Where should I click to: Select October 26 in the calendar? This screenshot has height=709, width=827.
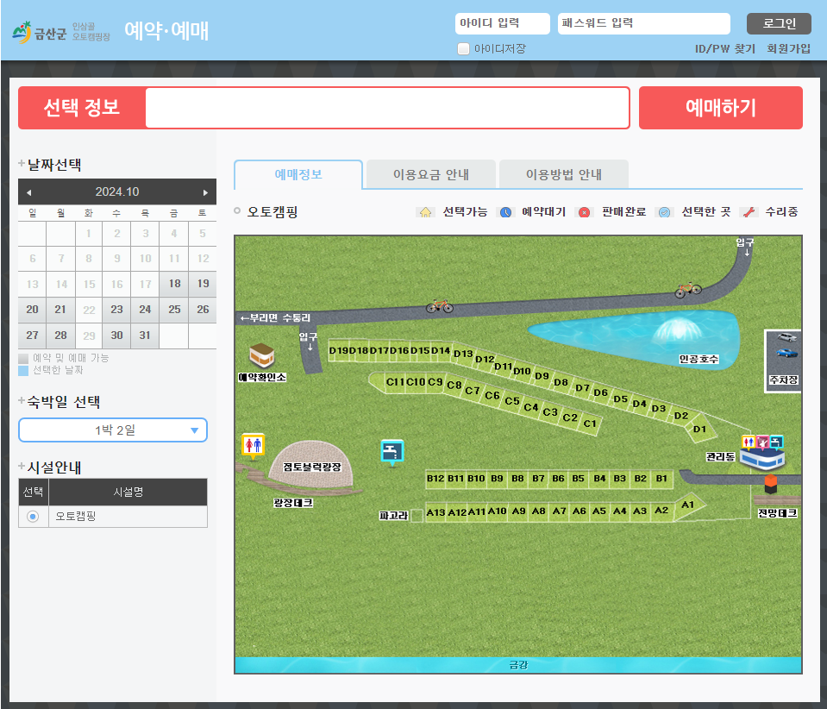(203, 310)
